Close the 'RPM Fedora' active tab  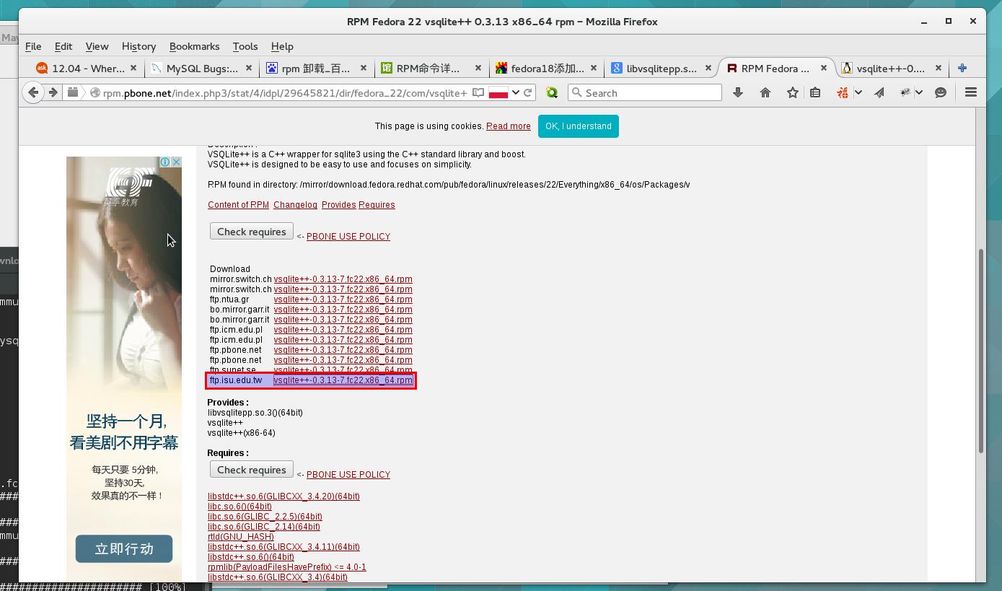(823, 68)
